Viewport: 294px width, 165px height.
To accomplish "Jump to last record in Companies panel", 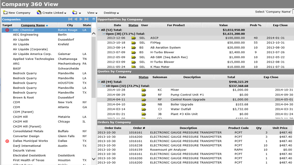I will 87,19.
